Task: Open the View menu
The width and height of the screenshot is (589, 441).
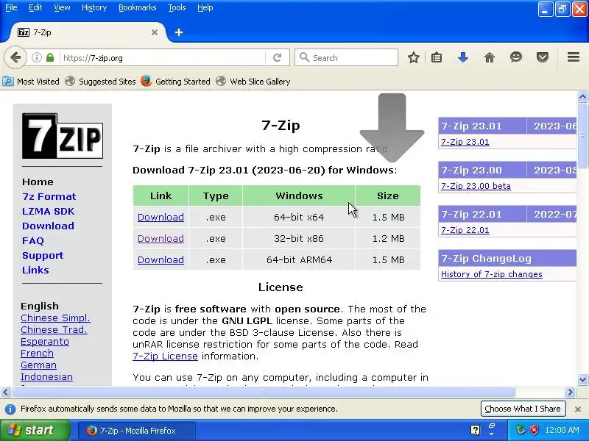Action: coord(62,7)
